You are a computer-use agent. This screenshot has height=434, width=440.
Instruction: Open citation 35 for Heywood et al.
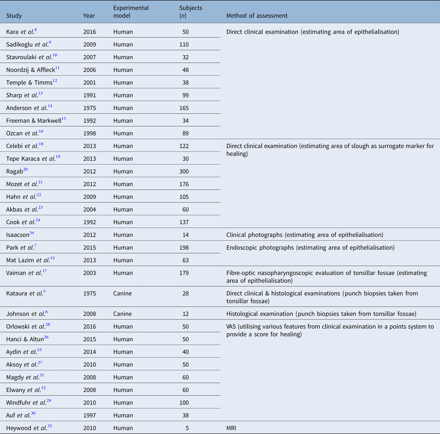(50, 426)
